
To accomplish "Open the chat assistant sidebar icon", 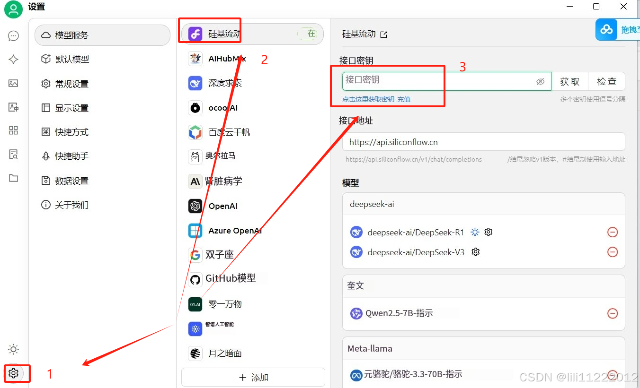I will (x=14, y=36).
